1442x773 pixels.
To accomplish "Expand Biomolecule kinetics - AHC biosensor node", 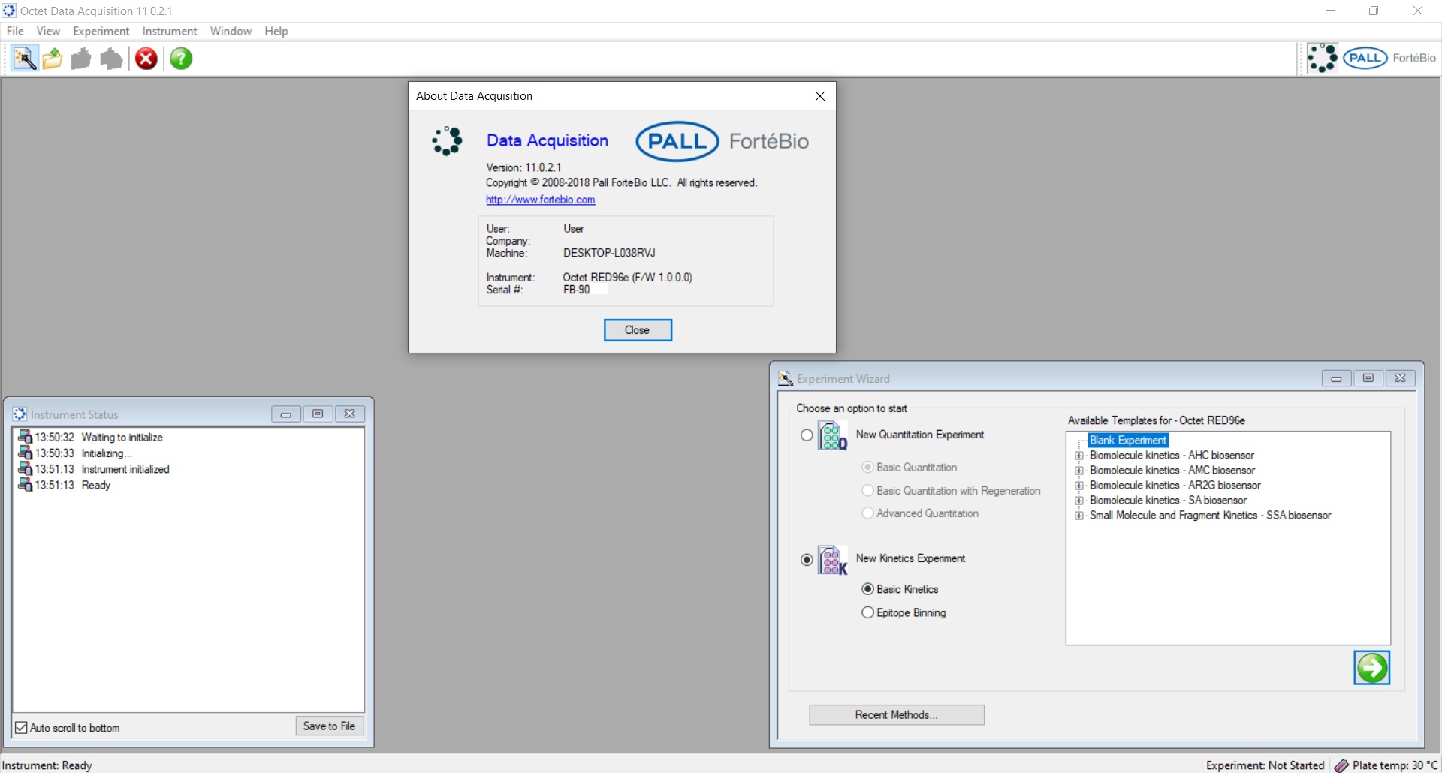I will click(1079, 456).
